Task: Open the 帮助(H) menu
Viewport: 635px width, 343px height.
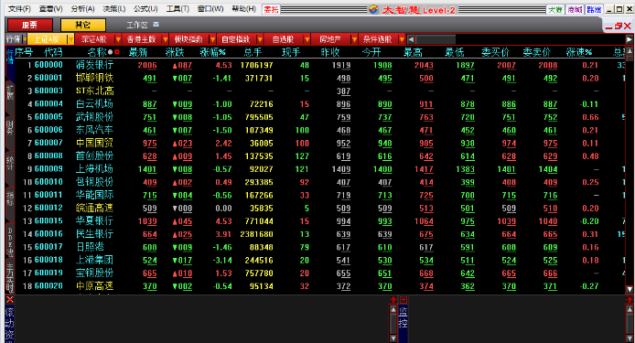Action: (243, 9)
